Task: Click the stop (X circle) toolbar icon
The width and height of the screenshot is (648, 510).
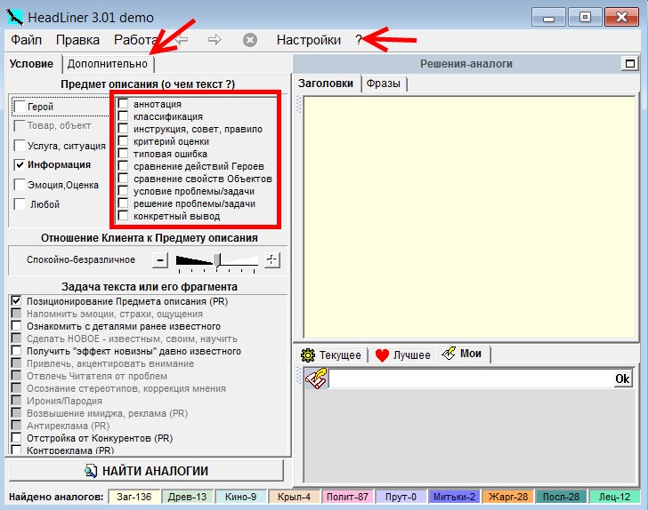Action: (x=249, y=40)
